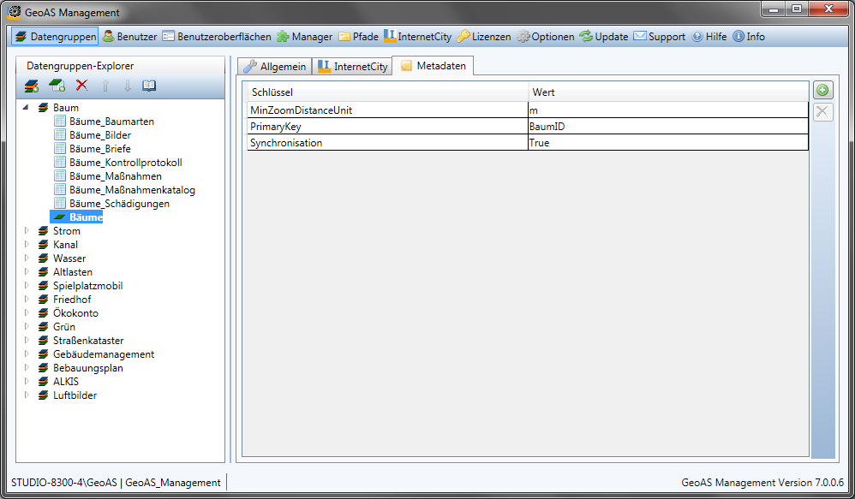Click the green plus add metadata button
The width and height of the screenshot is (855, 499).
tap(822, 90)
